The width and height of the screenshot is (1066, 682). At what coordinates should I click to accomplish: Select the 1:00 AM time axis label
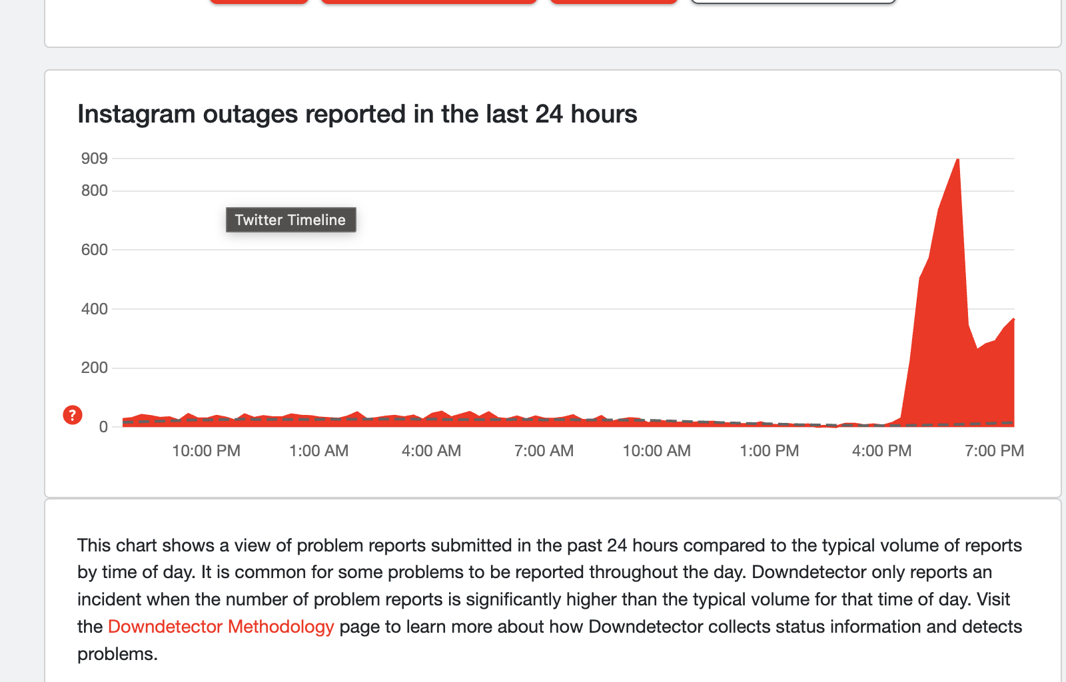[318, 451]
